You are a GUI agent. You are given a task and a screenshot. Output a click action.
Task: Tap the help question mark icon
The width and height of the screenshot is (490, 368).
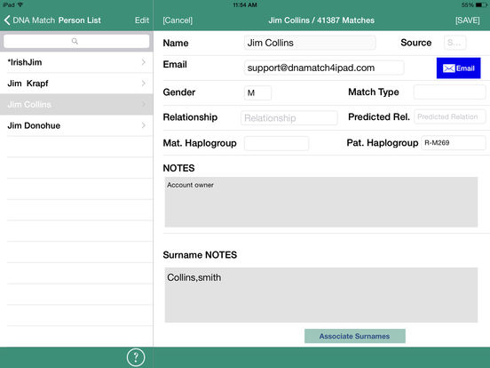(136, 357)
